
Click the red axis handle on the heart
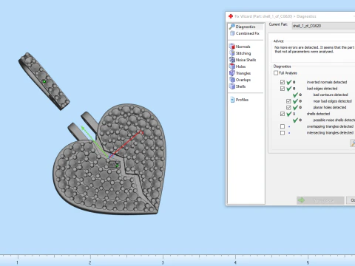[x=141, y=132]
